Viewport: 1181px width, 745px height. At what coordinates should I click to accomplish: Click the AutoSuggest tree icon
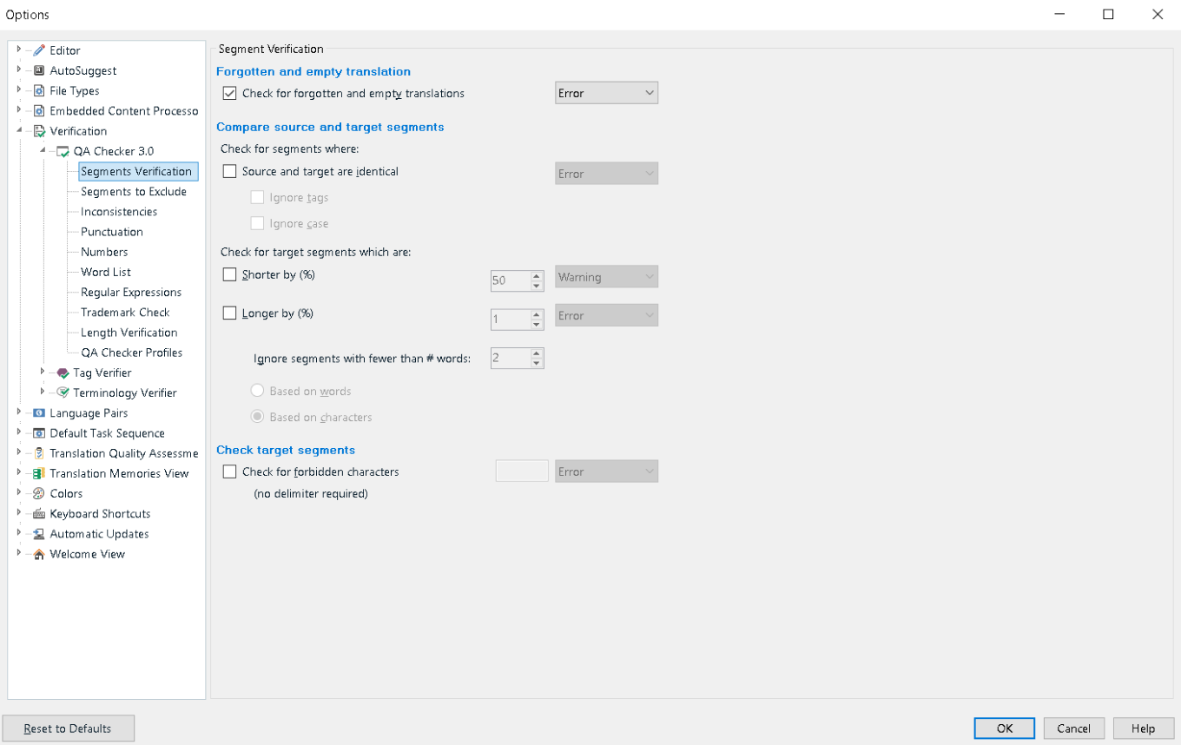pyautogui.click(x=39, y=70)
